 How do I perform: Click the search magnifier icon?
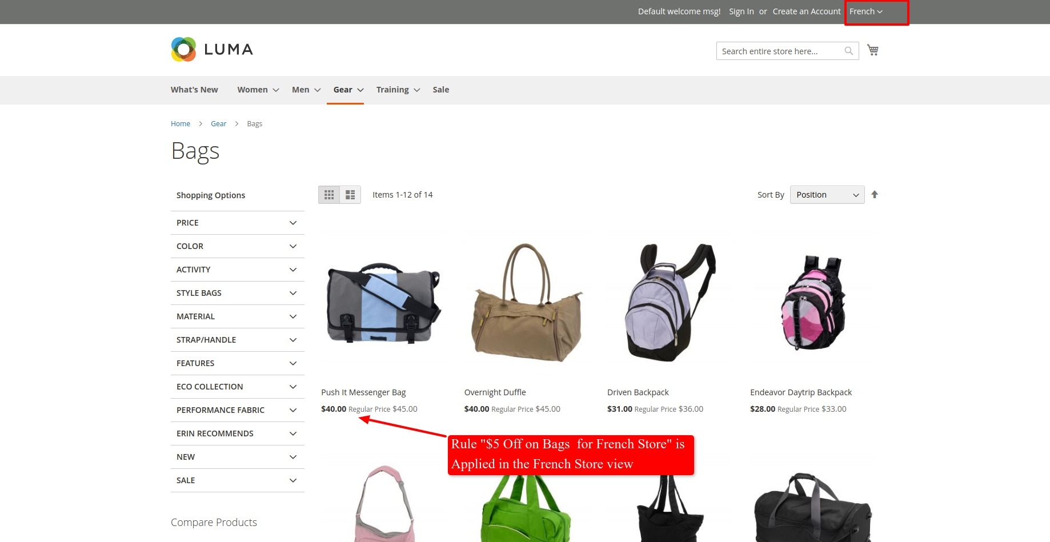[849, 51]
